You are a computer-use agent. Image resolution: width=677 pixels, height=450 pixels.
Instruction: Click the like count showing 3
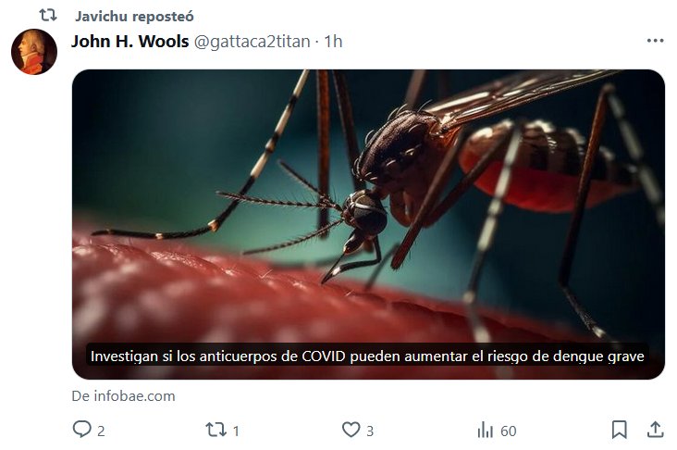370,431
